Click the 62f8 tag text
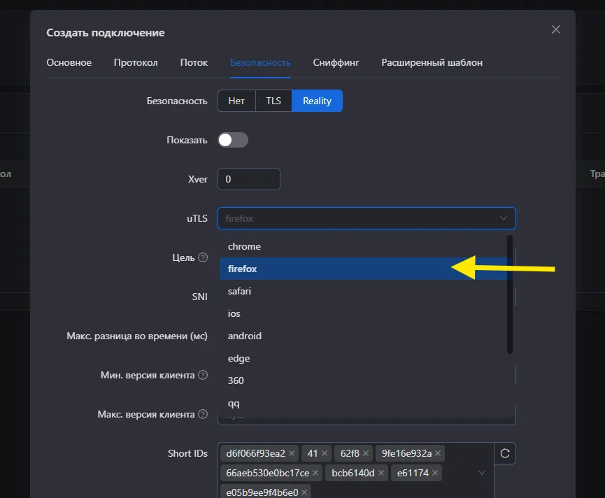Viewport: 605px width, 498px height. 350,453
